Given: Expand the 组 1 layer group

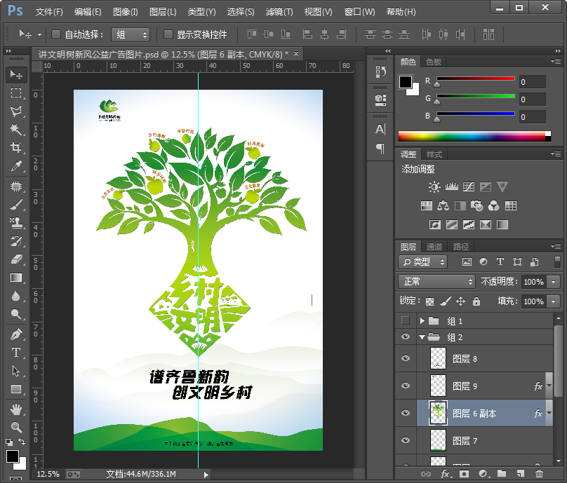Looking at the screenshot, I should pyautogui.click(x=422, y=321).
